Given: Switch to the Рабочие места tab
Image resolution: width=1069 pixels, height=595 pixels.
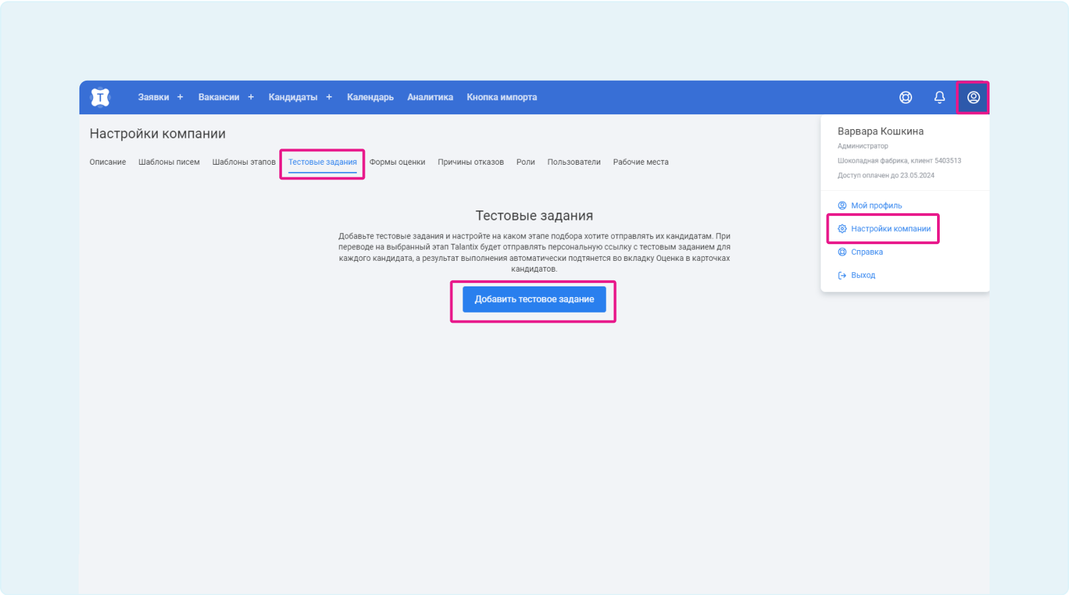Looking at the screenshot, I should click(641, 162).
